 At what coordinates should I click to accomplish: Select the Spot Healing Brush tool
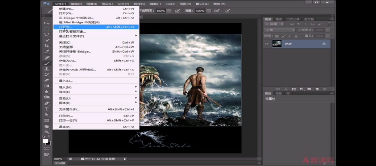point(47,58)
